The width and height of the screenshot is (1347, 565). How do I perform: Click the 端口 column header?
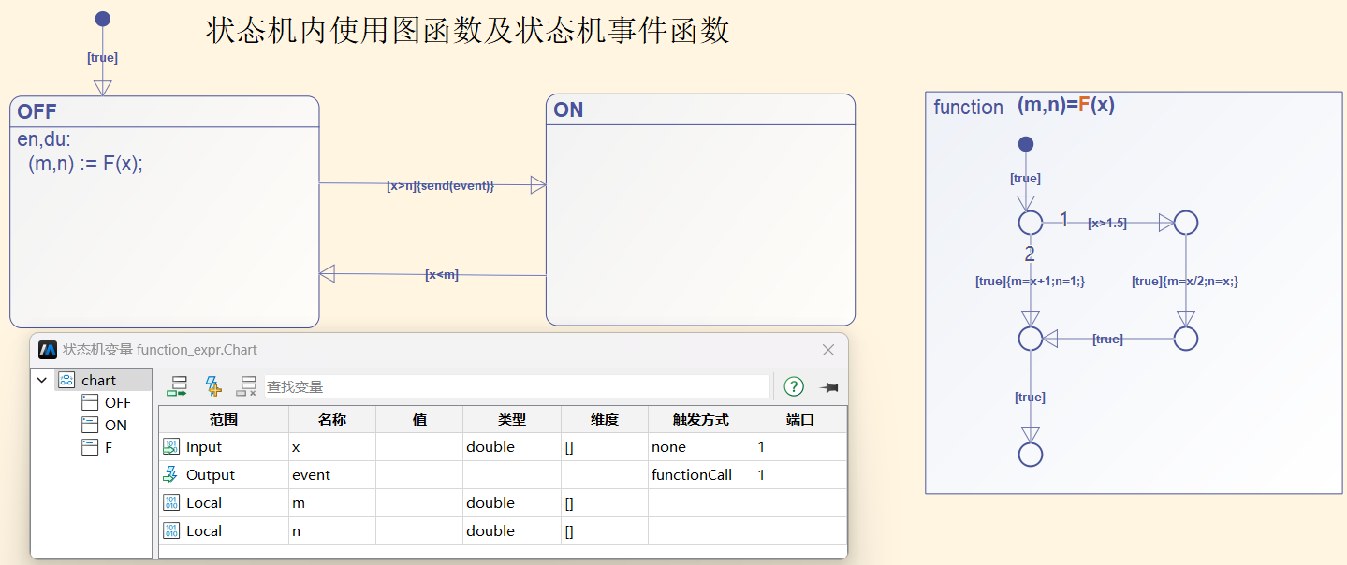point(800,420)
